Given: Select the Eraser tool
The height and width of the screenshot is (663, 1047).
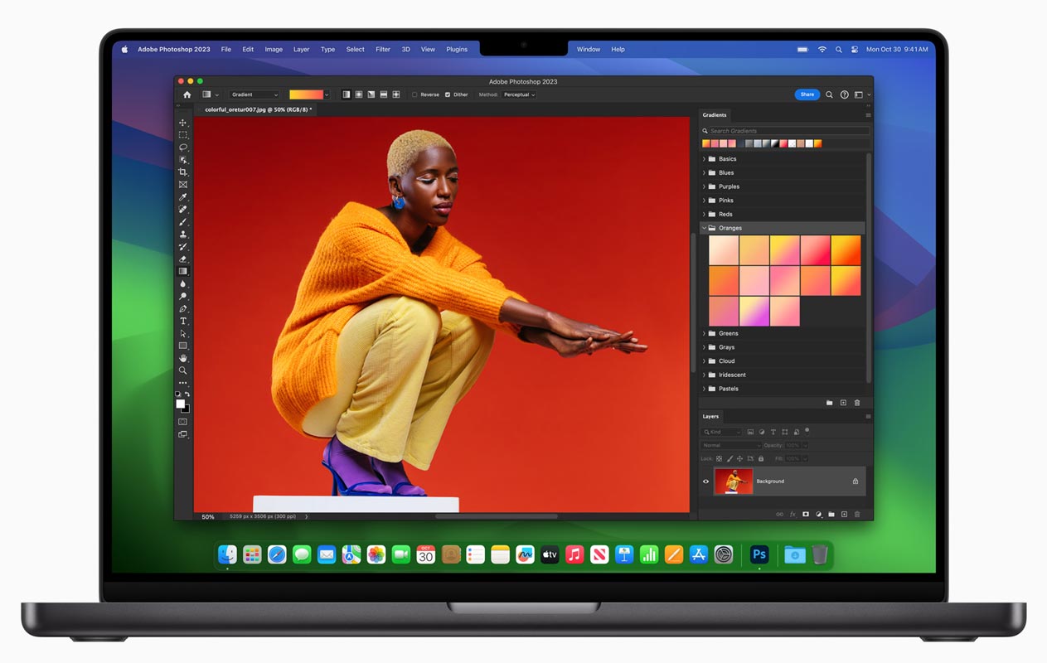Looking at the screenshot, I should pos(183,259).
